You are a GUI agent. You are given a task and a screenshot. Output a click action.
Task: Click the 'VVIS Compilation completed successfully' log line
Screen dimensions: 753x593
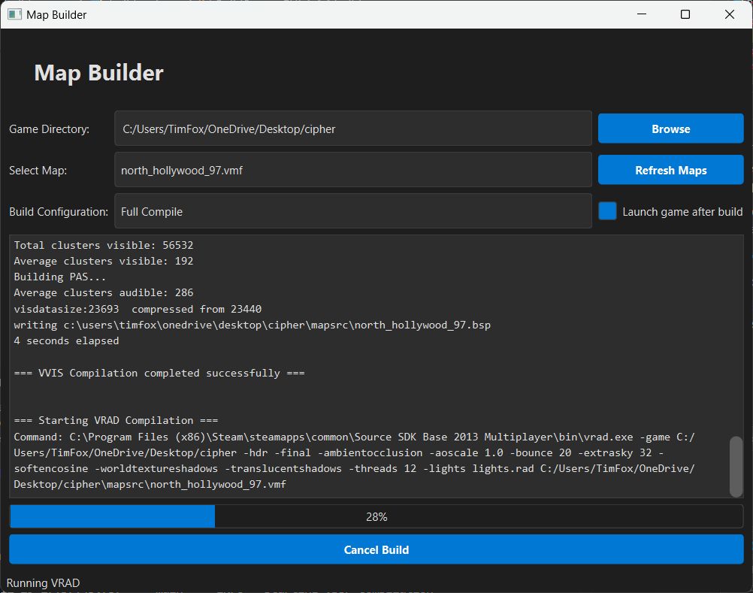[159, 373]
